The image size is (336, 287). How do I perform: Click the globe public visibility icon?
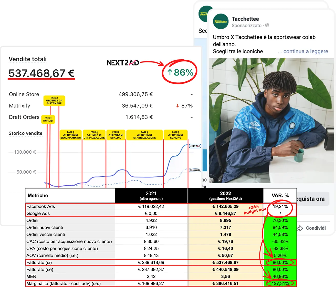(267, 25)
